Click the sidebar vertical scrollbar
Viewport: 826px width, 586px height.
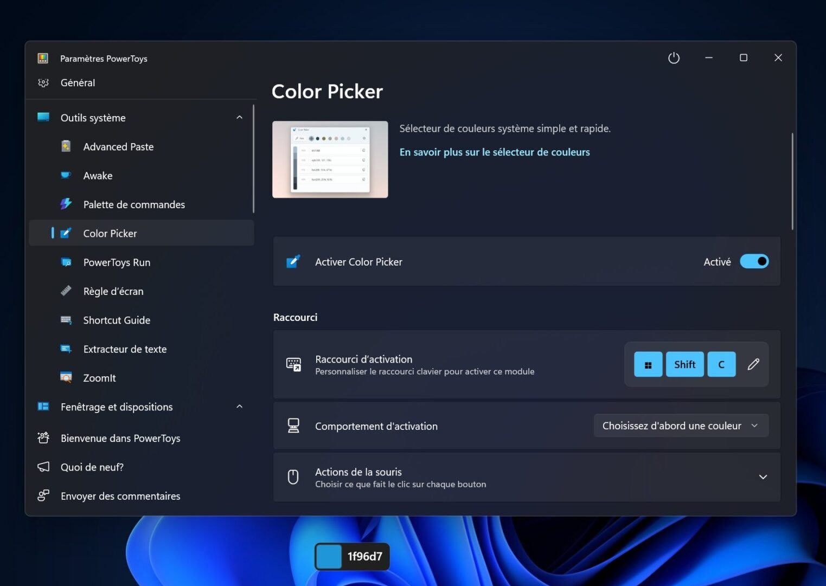pos(253,158)
